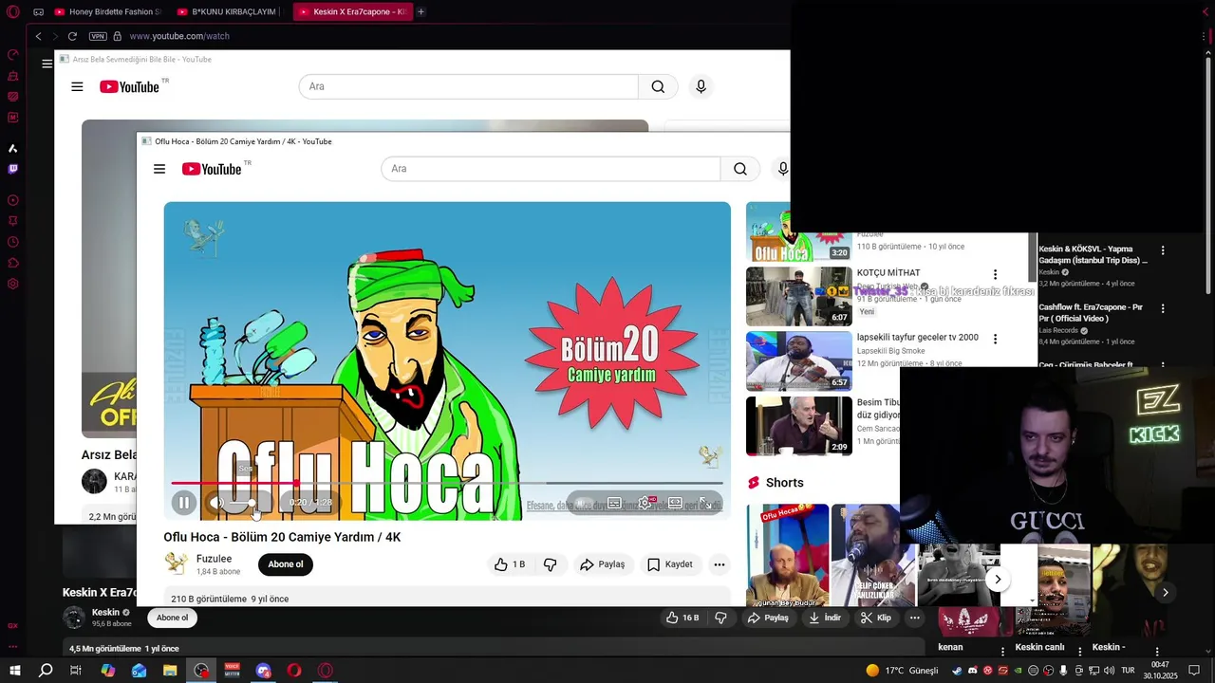Open more actions beside Kaydet
This screenshot has height=683, width=1215.
click(720, 564)
